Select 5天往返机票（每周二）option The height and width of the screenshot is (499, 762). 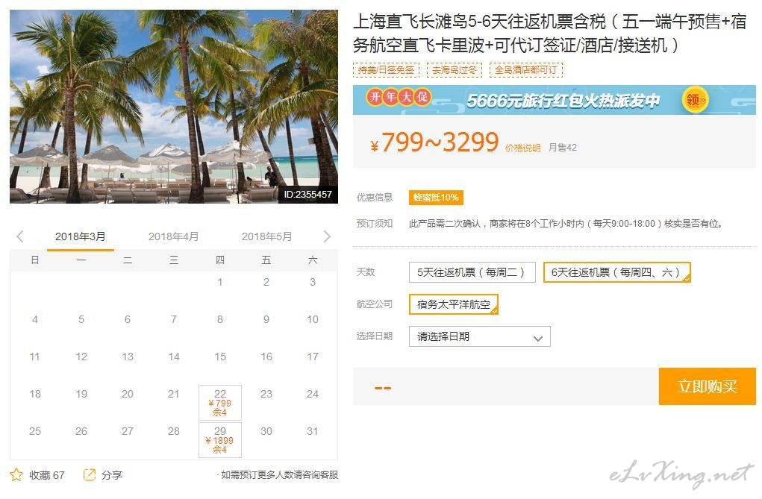472,272
